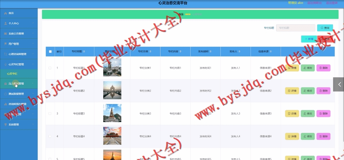The height and width of the screenshot is (160, 344).
Task: Click the 信息来源2 cell
Action: pos(266,91)
